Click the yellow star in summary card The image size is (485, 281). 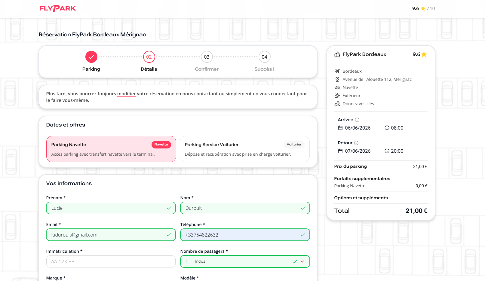[x=424, y=54]
